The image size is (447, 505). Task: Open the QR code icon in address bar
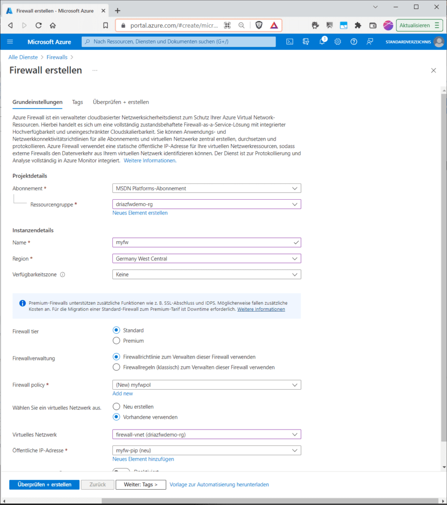[227, 25]
